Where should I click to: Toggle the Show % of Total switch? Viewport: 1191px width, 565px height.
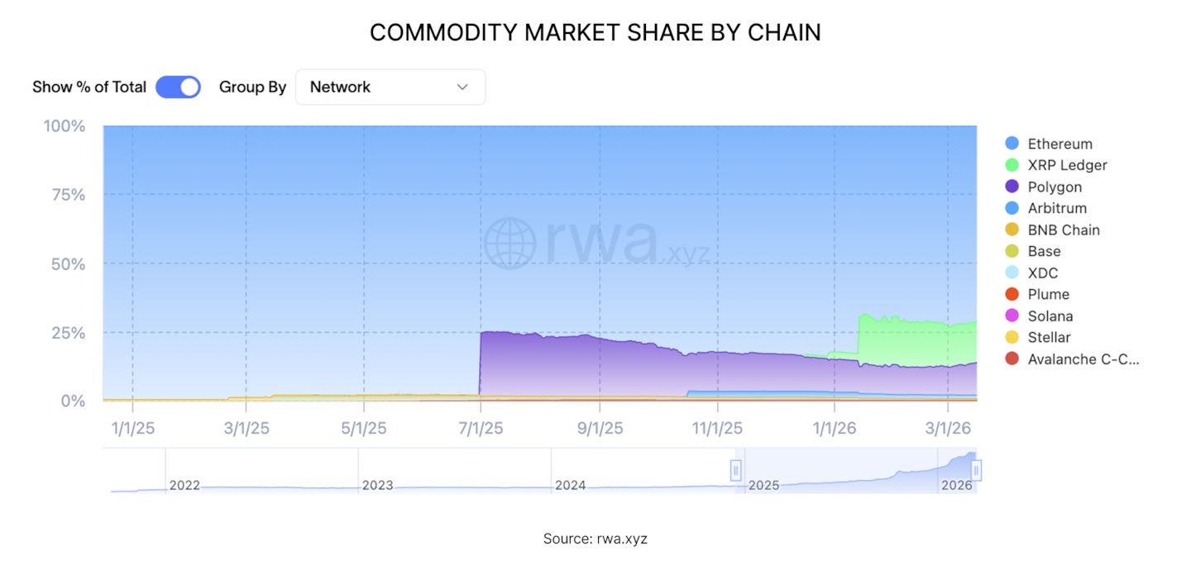pyautogui.click(x=178, y=87)
